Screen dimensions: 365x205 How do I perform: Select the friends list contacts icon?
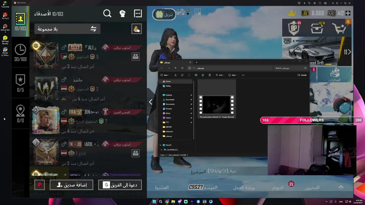(20, 19)
